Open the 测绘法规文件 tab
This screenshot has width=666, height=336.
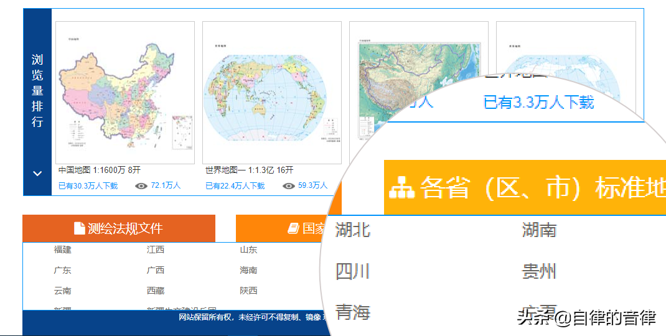(x=119, y=228)
